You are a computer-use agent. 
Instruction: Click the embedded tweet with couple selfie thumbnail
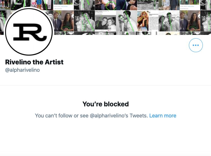point(105,21)
